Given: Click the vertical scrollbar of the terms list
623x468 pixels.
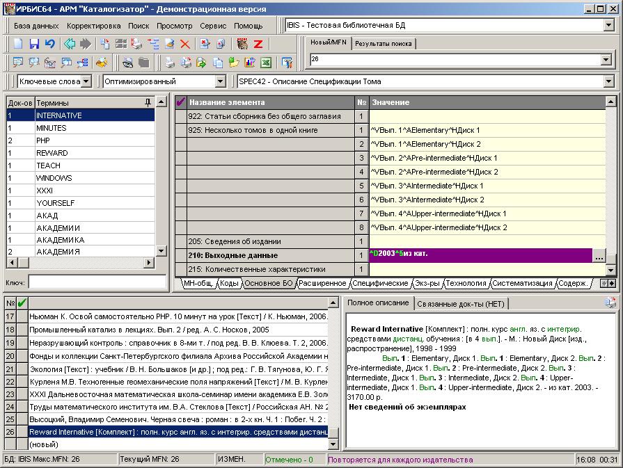Looking at the screenshot, I should tap(161, 174).
